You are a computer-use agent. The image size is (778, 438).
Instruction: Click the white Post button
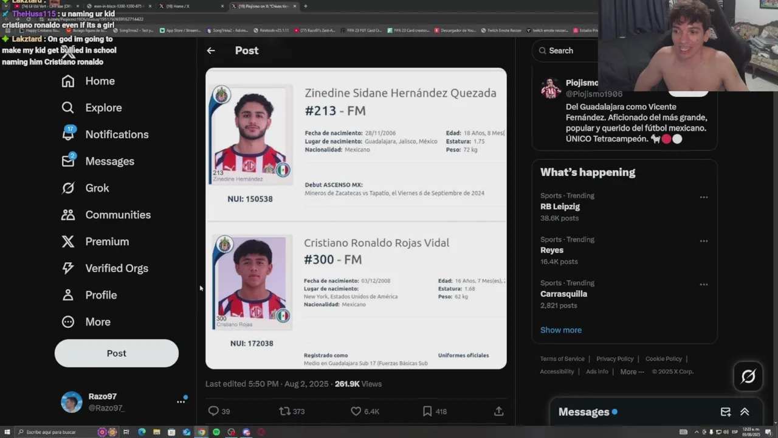click(x=117, y=353)
